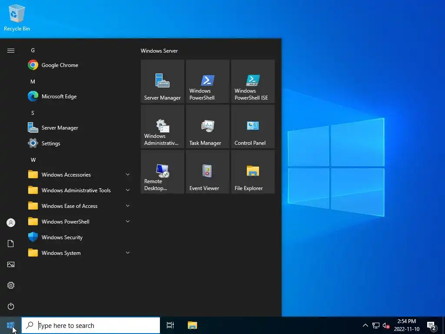The image size is (445, 334).
Task: Launch Microsoft Edge from the app list
Action: click(78, 96)
